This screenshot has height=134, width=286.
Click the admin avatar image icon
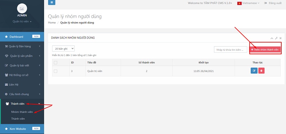[22, 8]
